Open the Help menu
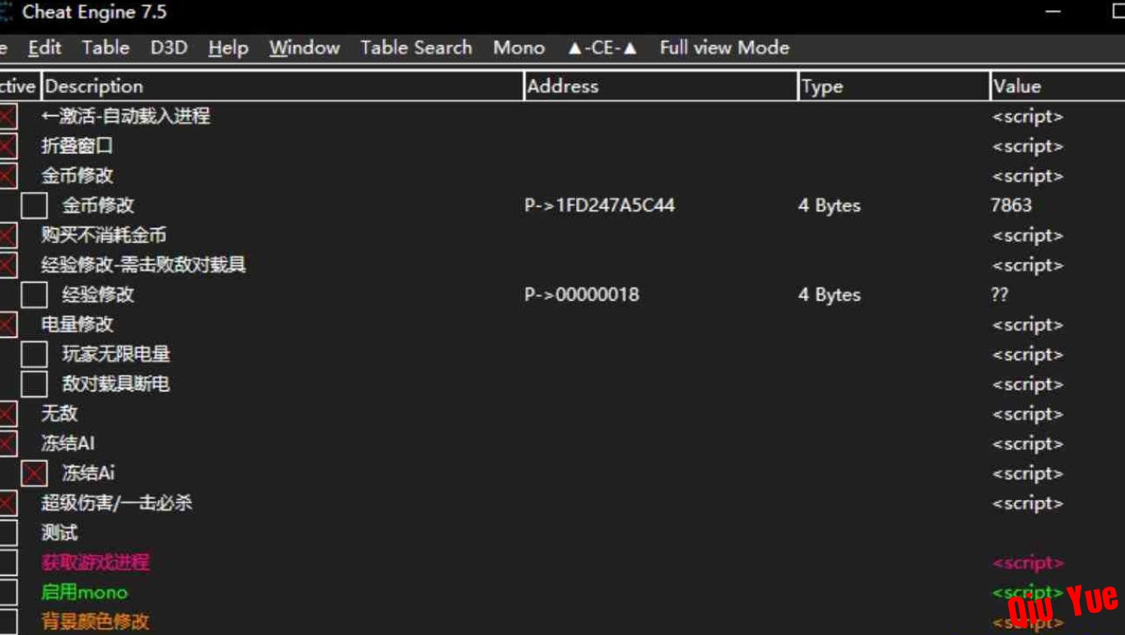This screenshot has width=1125, height=635. click(x=228, y=48)
